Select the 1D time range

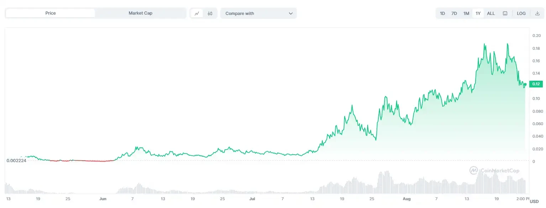tap(442, 14)
